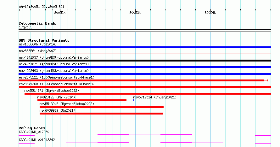Select the nsv833561 (Wong2007) label
This screenshot has width=280, height=147.
point(38,51)
